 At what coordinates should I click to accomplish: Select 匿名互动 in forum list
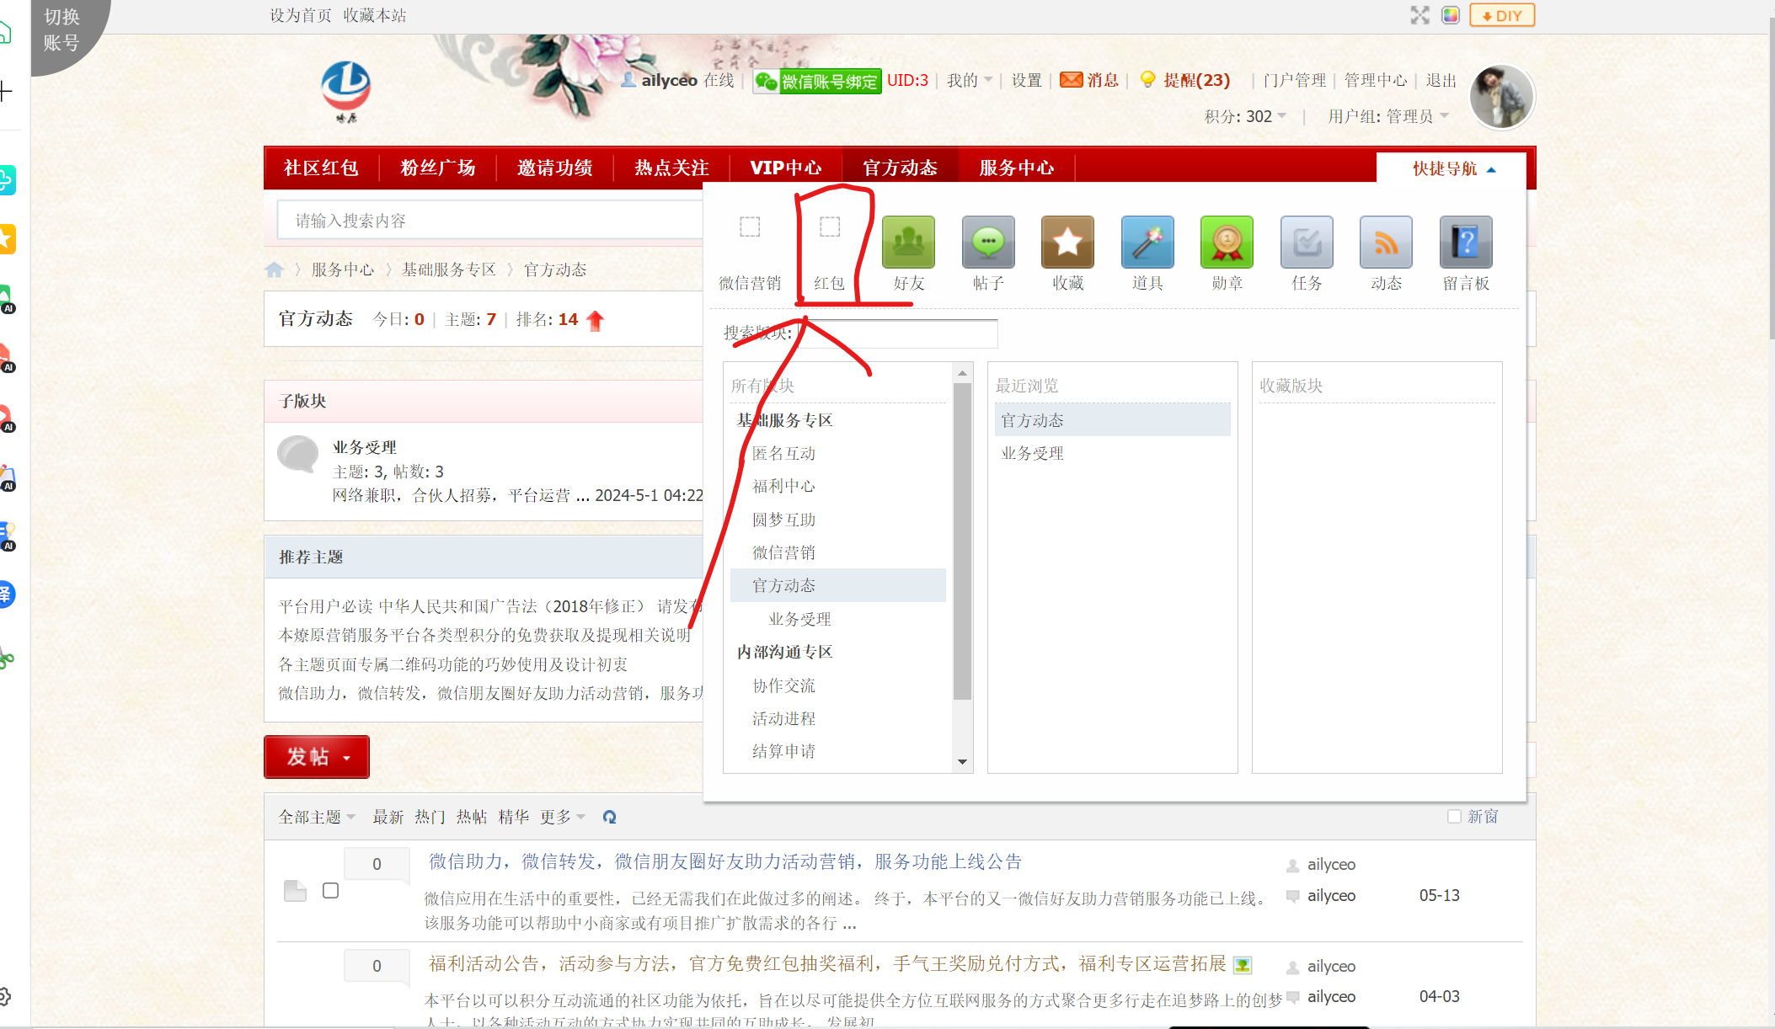click(784, 453)
